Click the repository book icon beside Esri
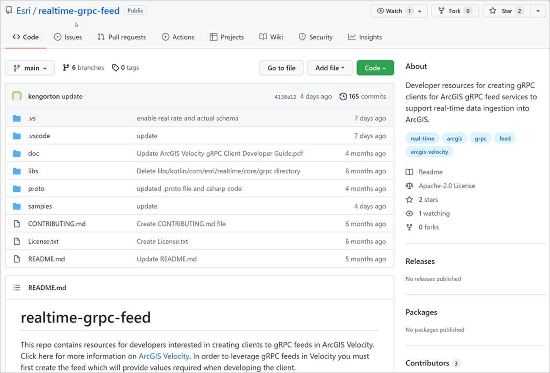The height and width of the screenshot is (373, 550). tap(8, 10)
